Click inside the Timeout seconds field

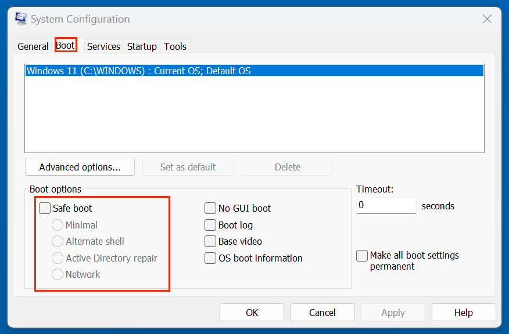click(386, 205)
